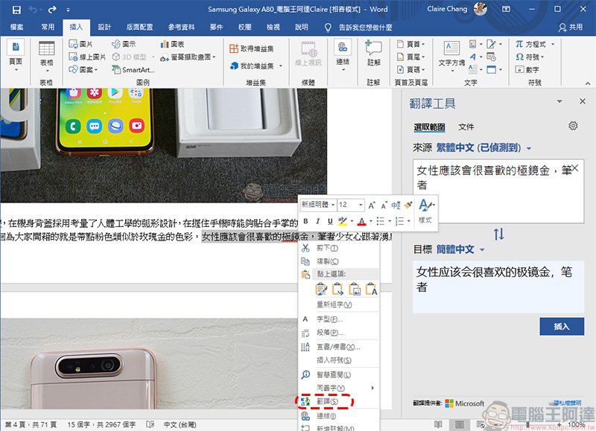
Task: Switch to 版面配置 Layout tab
Action: pyautogui.click(x=139, y=27)
